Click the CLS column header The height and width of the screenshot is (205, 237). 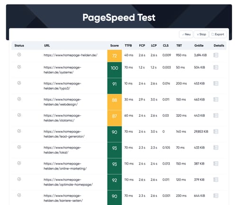165,46
